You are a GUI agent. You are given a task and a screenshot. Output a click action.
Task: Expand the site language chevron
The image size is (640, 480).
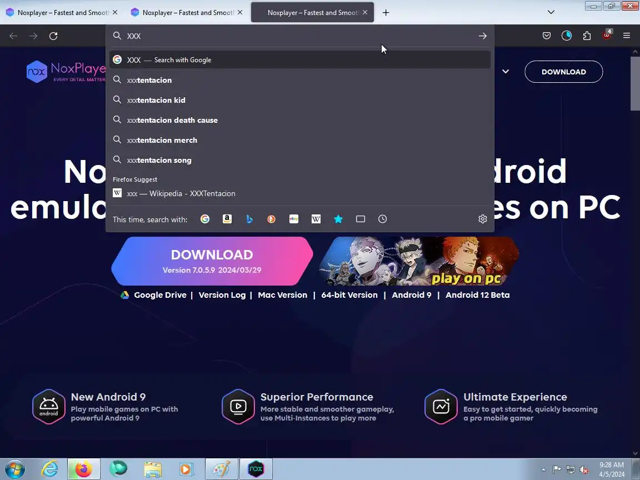click(506, 72)
